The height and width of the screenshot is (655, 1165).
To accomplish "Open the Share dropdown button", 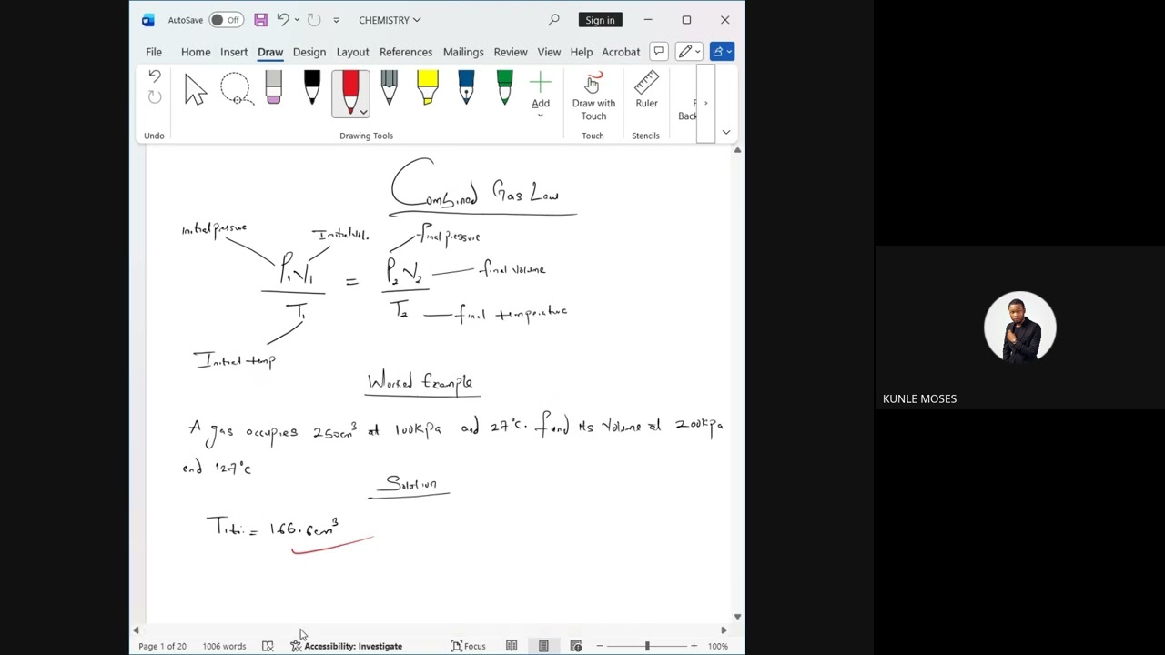I will click(x=721, y=52).
